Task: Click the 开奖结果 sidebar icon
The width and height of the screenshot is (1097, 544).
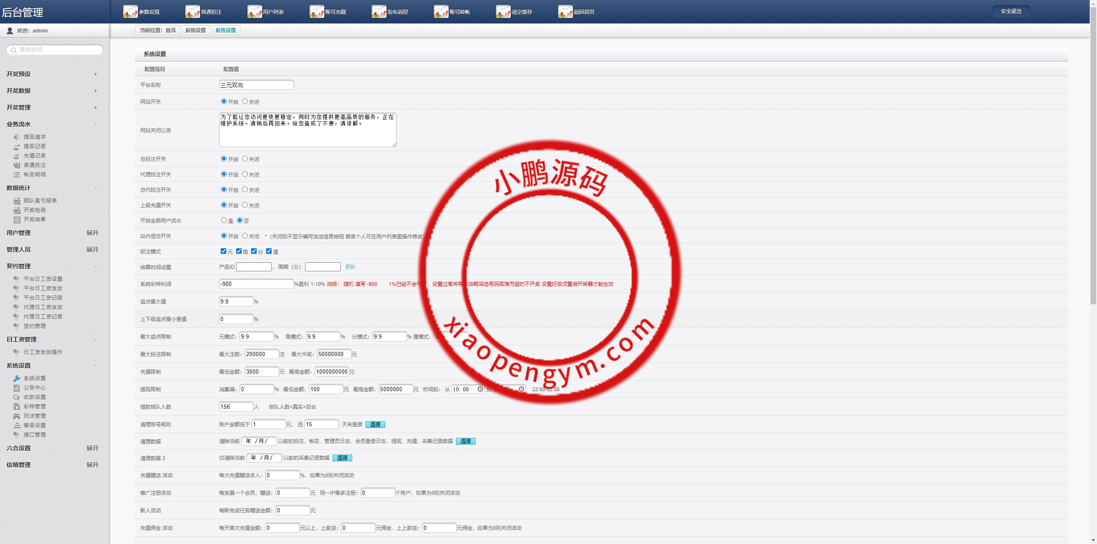Action: (x=17, y=220)
